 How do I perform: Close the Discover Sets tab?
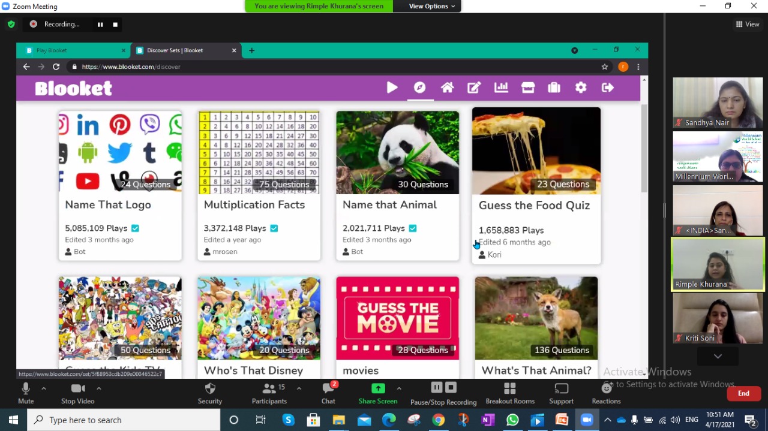click(x=234, y=50)
